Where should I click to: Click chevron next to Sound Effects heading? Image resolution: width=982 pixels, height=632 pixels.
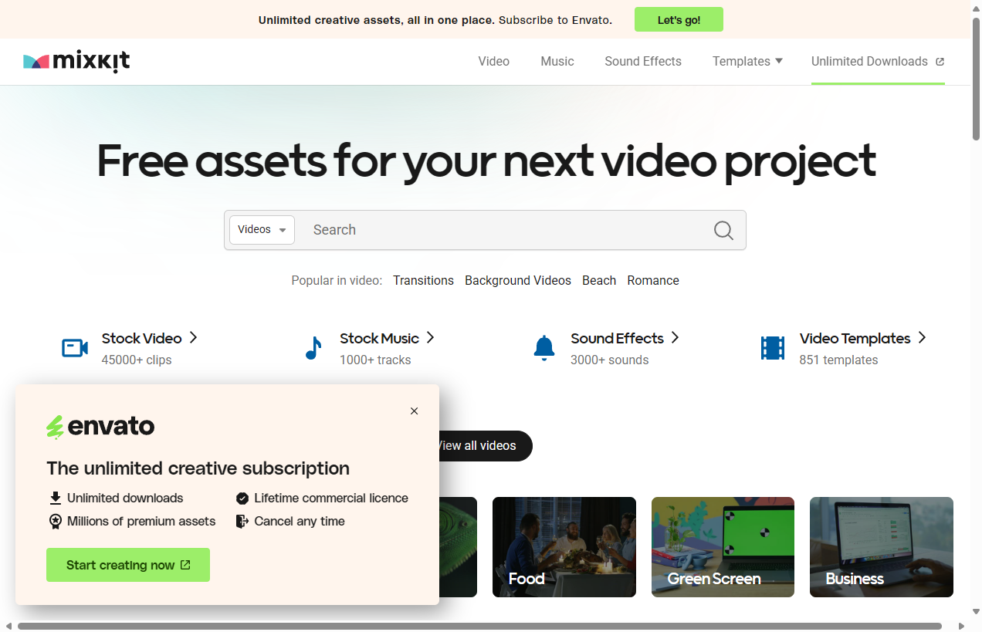(x=675, y=338)
